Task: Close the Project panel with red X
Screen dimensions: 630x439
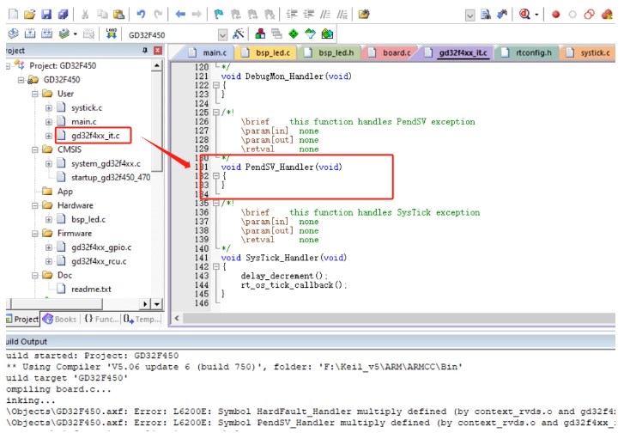Action: click(157, 51)
